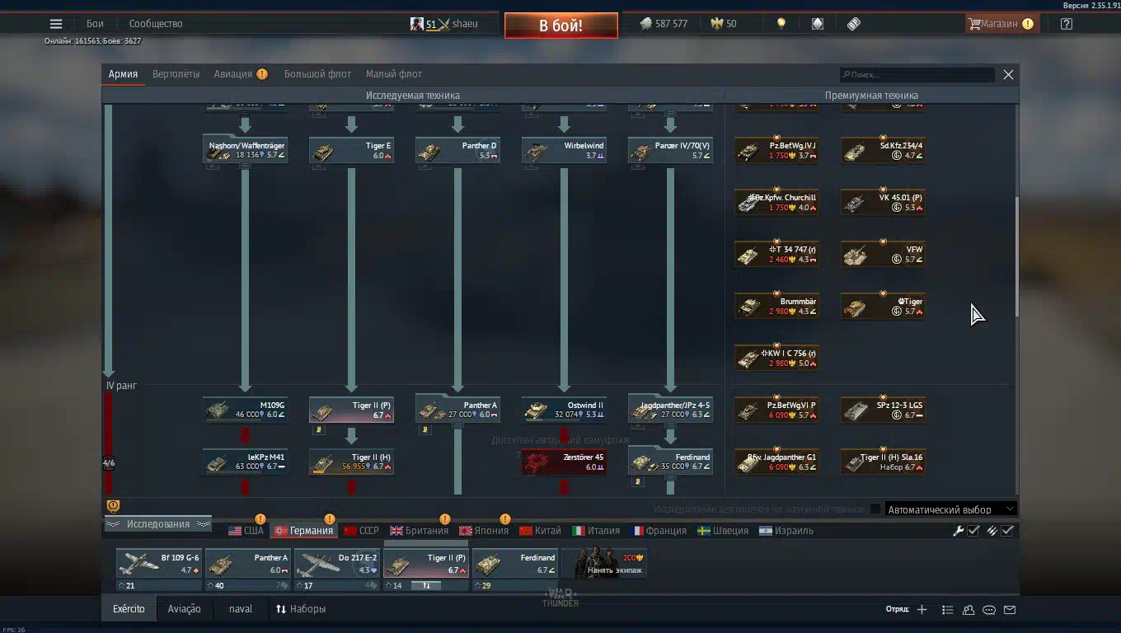The width and height of the screenshot is (1121, 633).
Task: Select the США nation tab
Action: [246, 531]
